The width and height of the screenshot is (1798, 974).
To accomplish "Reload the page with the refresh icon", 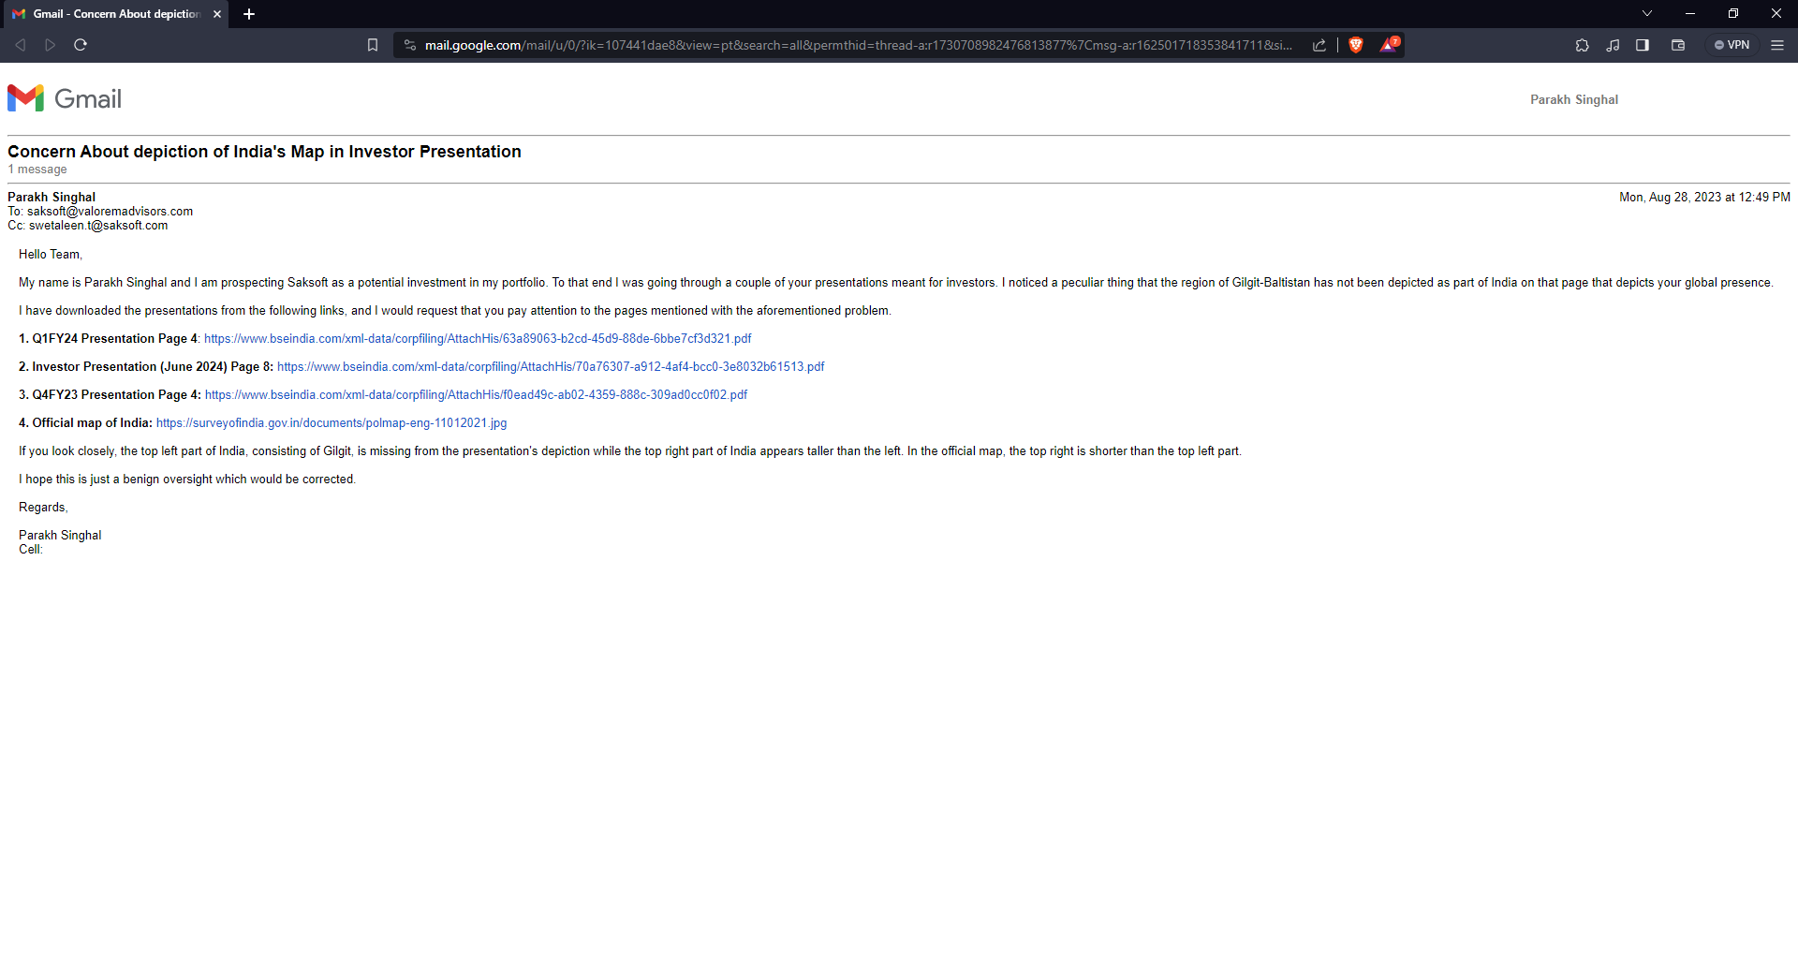I will tap(81, 45).
